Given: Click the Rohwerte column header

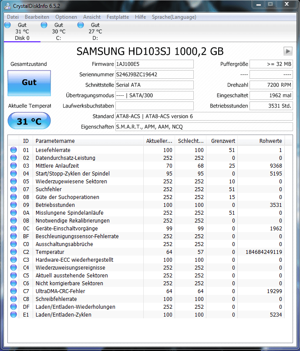Looking at the screenshot, I should 261,141.
